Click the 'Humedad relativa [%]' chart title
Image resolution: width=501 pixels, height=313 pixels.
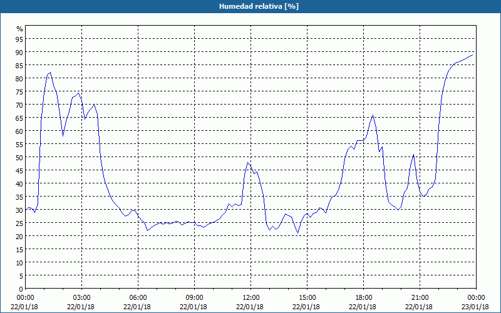(259, 6)
